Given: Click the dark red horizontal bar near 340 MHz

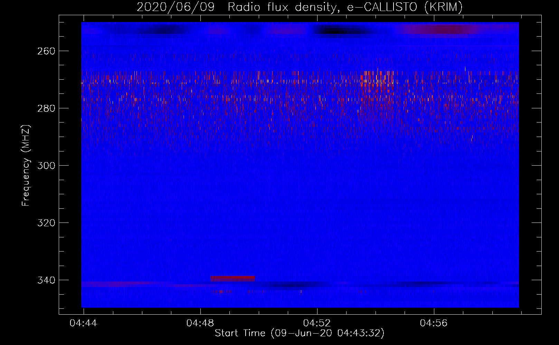Looking at the screenshot, I should (x=233, y=278).
